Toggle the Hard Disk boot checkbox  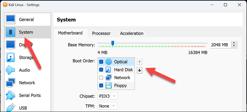[101, 70]
